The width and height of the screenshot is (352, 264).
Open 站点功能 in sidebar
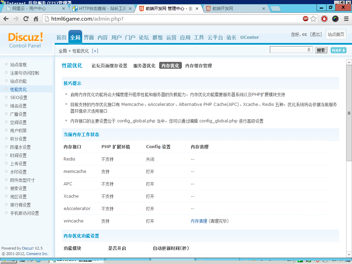19,81
